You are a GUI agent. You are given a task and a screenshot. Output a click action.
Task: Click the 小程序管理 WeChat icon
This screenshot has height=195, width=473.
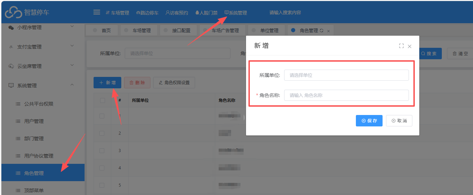point(11,27)
